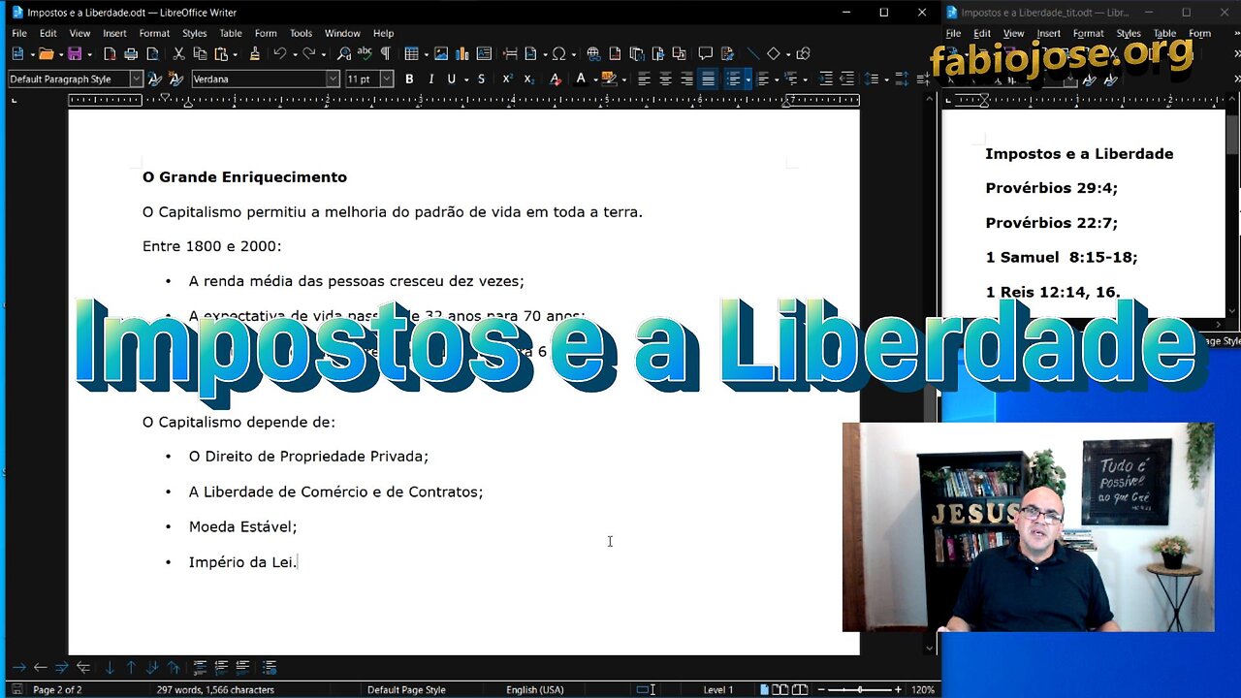The image size is (1241, 698).
Task: Open the Styles menu in main window
Action: pyautogui.click(x=195, y=33)
